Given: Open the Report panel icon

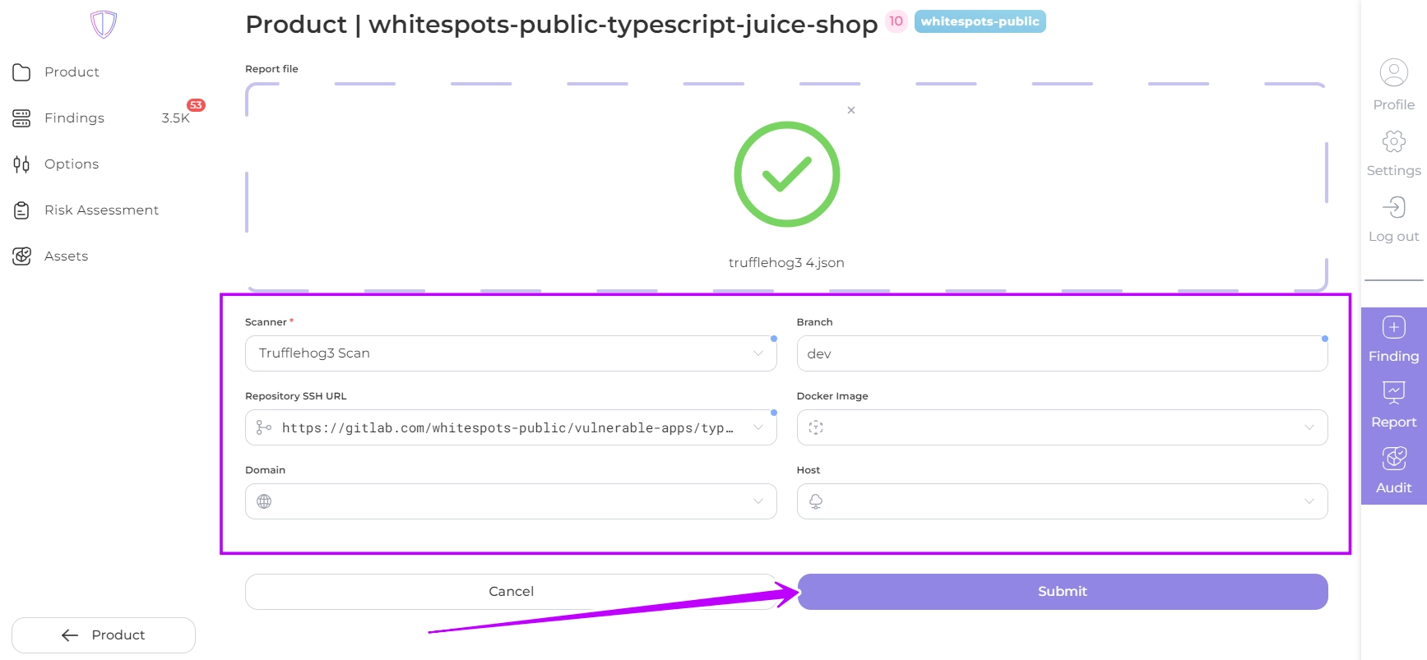Looking at the screenshot, I should (x=1393, y=394).
